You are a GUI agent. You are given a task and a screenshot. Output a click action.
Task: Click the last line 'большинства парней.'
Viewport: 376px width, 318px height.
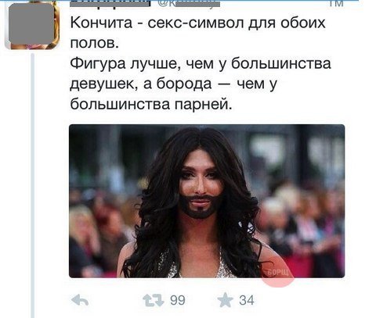pyautogui.click(x=151, y=105)
